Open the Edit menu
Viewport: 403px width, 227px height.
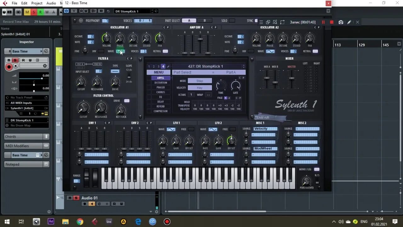24,3
